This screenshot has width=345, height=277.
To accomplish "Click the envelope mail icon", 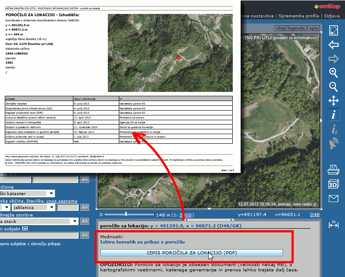I will [333, 199].
